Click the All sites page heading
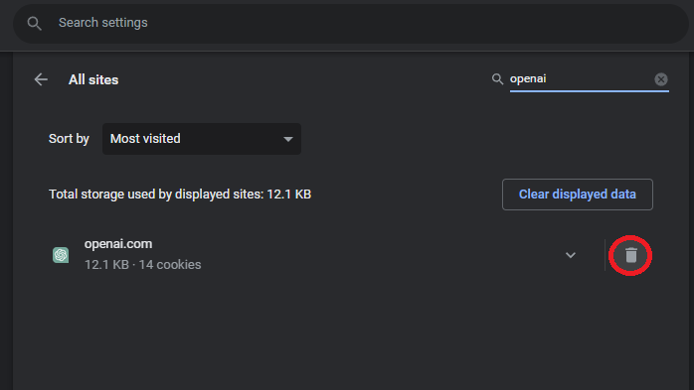 click(93, 80)
